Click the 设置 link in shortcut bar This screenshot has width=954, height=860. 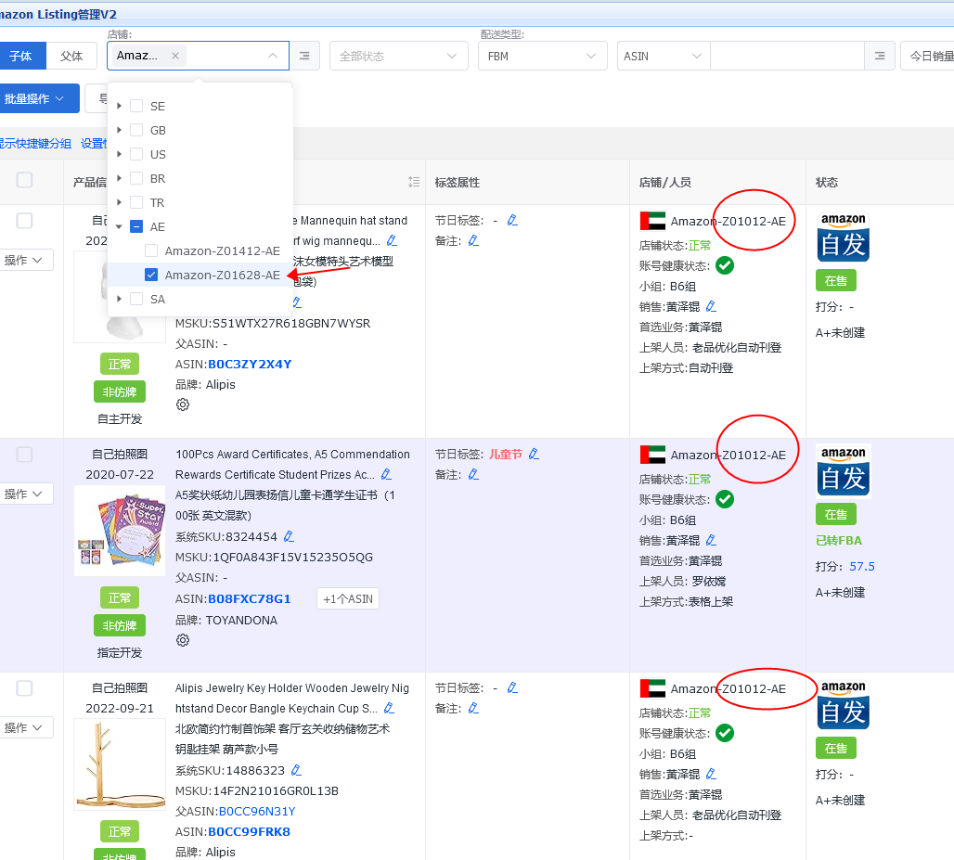pyautogui.click(x=93, y=144)
